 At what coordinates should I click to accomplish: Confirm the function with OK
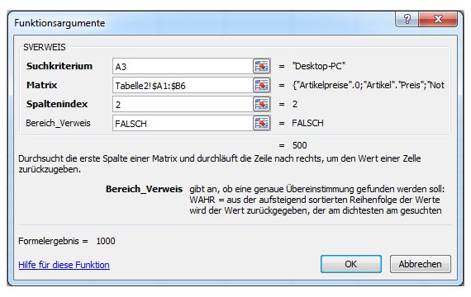pos(351,264)
